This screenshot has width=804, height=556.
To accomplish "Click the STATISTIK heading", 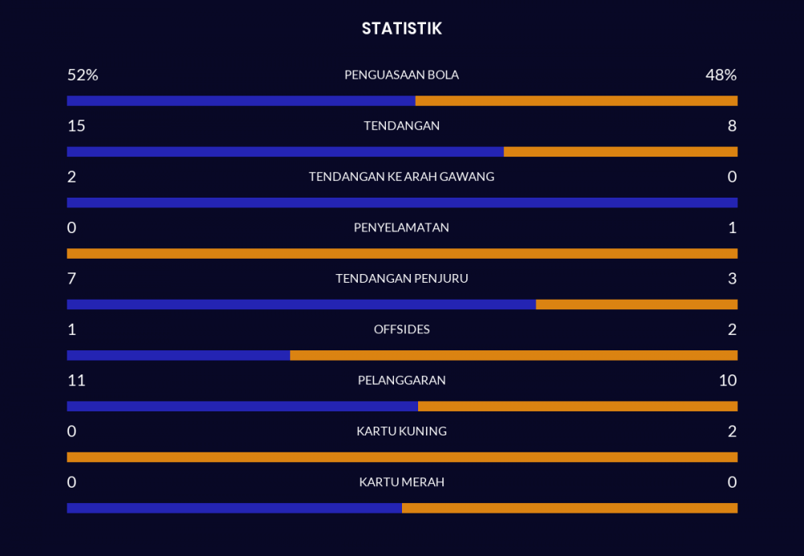I will 401,29.
